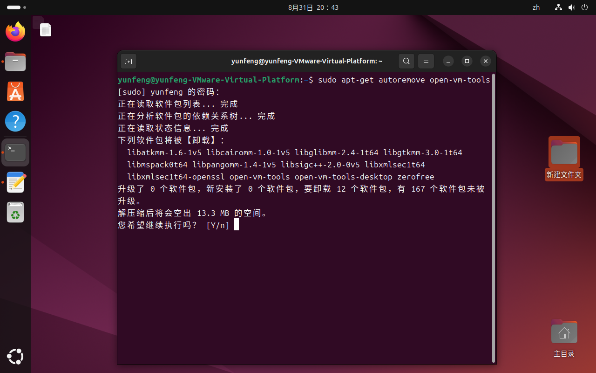Viewport: 596px width, 373px height.
Task: Click the command text 'sudo apt-get autoremove'
Action: 372,80
